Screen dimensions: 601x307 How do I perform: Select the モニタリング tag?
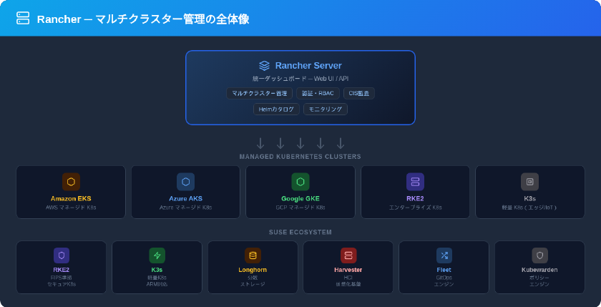326,109
